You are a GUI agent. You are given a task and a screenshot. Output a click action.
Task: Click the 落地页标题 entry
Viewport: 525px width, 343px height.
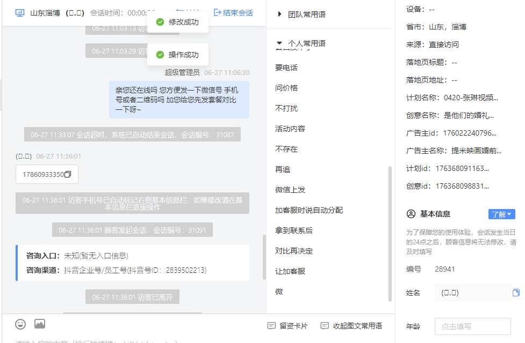431,63
